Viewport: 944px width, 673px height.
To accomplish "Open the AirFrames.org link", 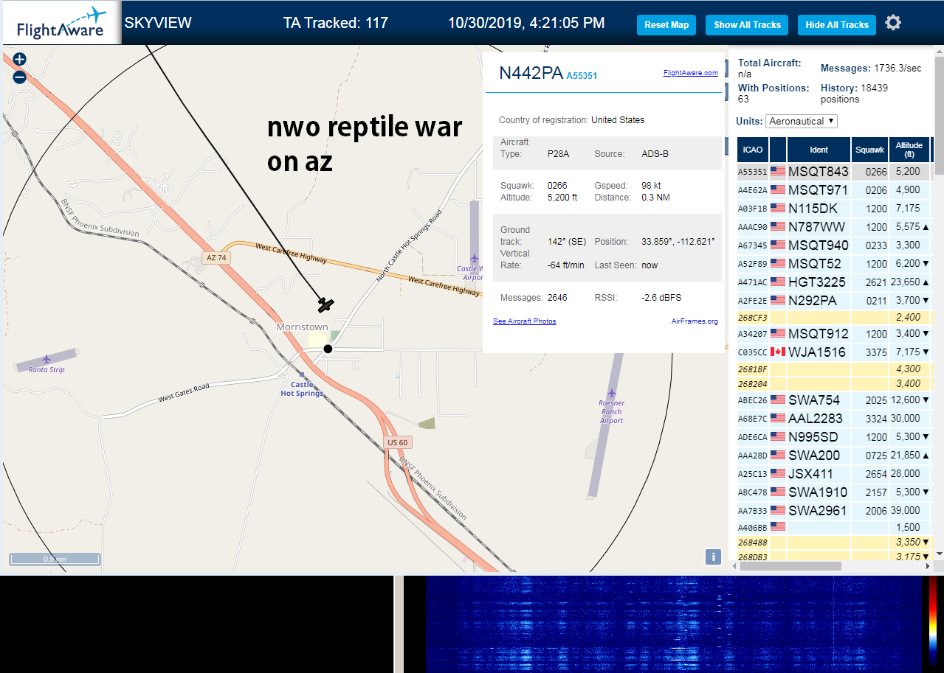I will (695, 321).
